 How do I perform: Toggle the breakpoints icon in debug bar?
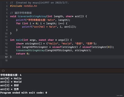click(x=3, y=71)
